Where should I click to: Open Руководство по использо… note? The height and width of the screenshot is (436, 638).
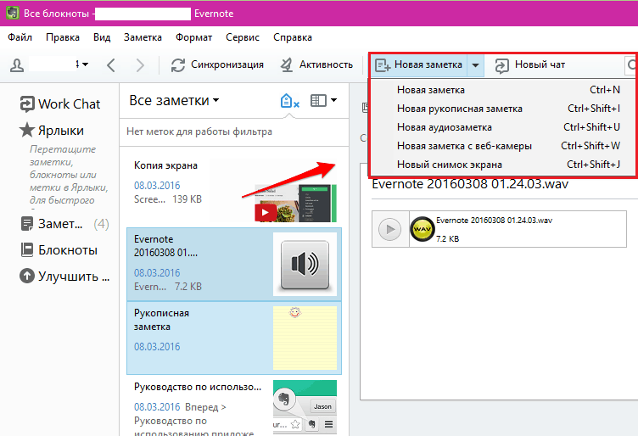234,405
